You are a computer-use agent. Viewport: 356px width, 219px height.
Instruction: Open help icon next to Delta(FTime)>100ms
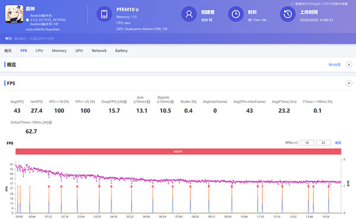[50, 122]
